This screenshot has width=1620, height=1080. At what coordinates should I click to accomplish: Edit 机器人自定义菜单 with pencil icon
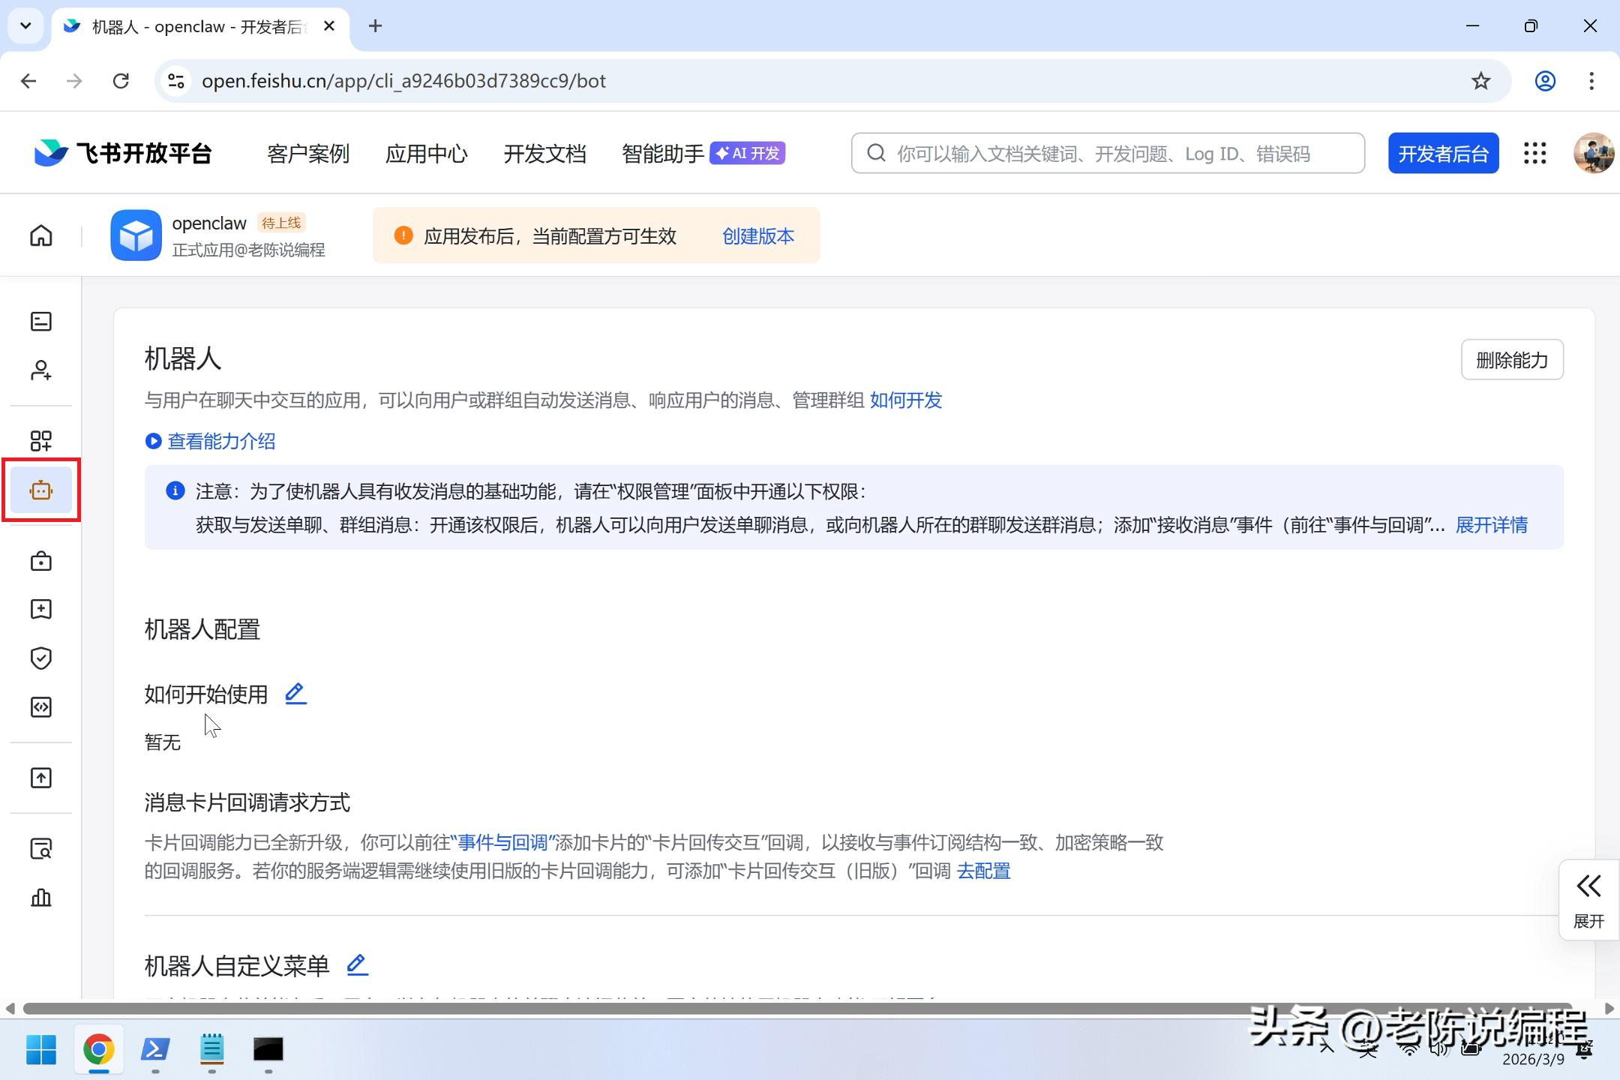[357, 964]
